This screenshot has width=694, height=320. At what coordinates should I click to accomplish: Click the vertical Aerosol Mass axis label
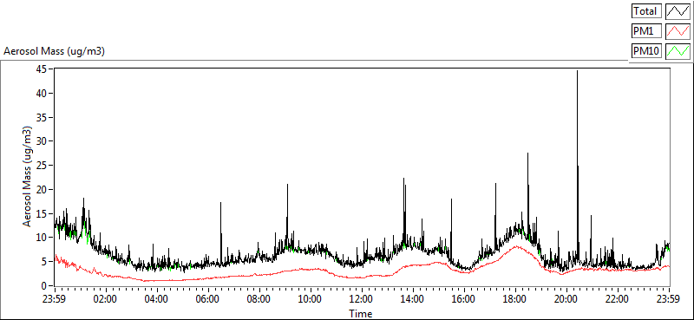pos(28,177)
